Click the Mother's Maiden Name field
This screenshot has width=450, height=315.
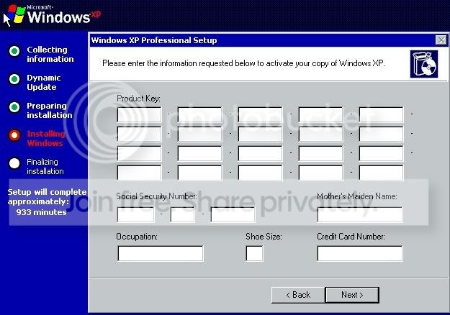coord(360,215)
